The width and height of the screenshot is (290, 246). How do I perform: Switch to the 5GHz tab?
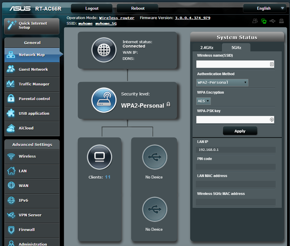[236, 48]
